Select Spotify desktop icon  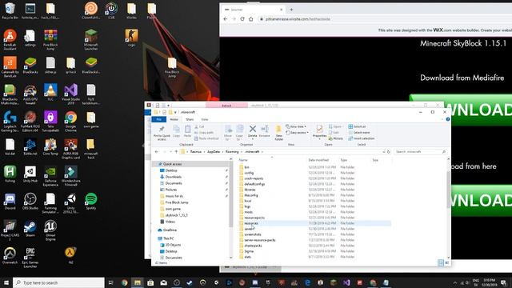tap(90, 201)
